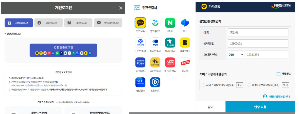The height and width of the screenshot is (114, 299).
Task: Switch to 카카오페이로그인 tab
Action: click(x=108, y=23)
